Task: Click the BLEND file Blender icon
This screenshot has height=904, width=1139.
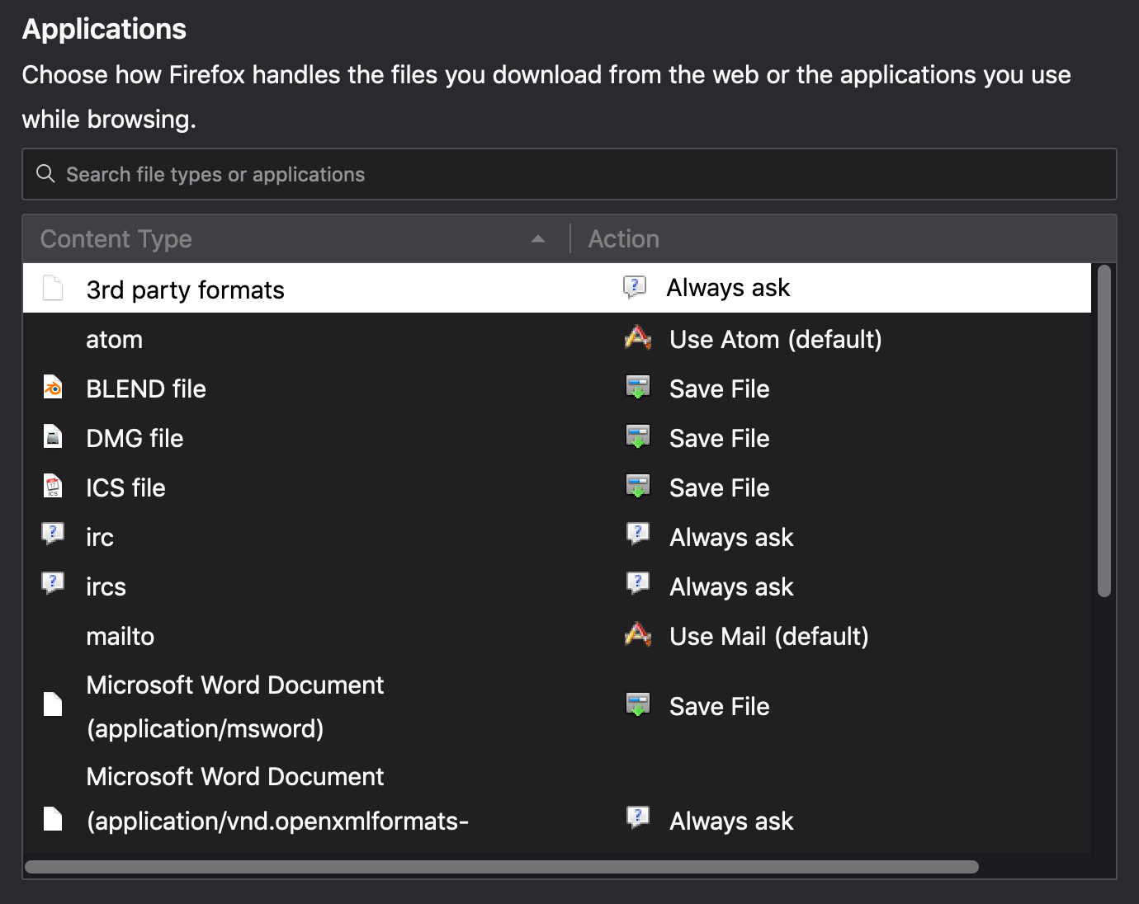Action: tap(53, 388)
